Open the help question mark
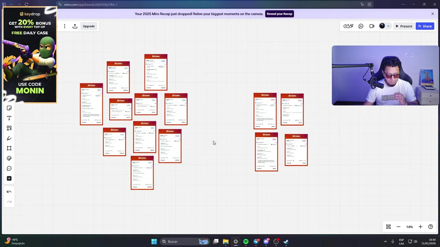 tap(430, 227)
